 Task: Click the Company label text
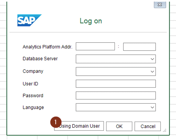33,71
